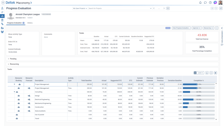Open the Approval dropdown menu
This screenshot has width=224, height=126.
click(x=196, y=28)
